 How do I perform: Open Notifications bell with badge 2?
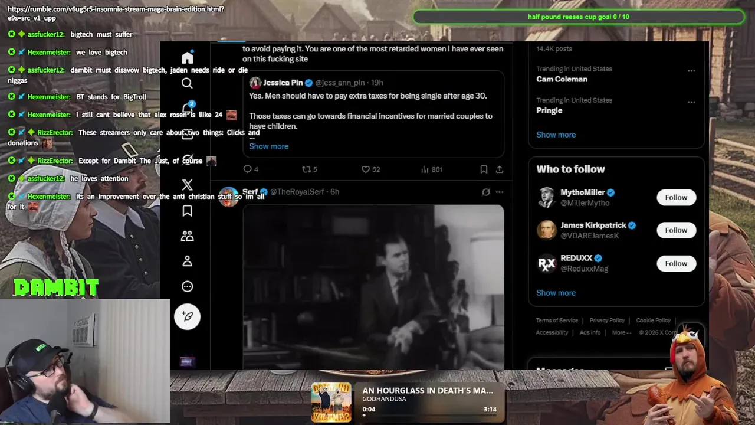pyautogui.click(x=188, y=108)
